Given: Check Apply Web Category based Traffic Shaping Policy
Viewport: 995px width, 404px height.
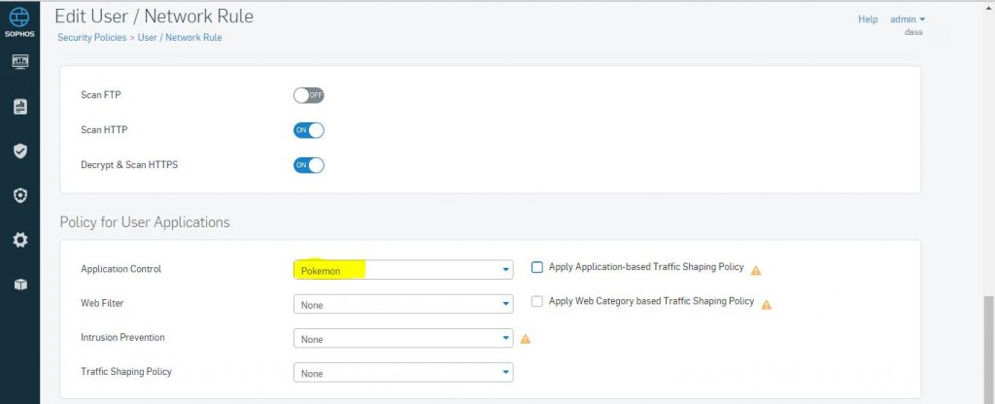Looking at the screenshot, I should tap(537, 302).
